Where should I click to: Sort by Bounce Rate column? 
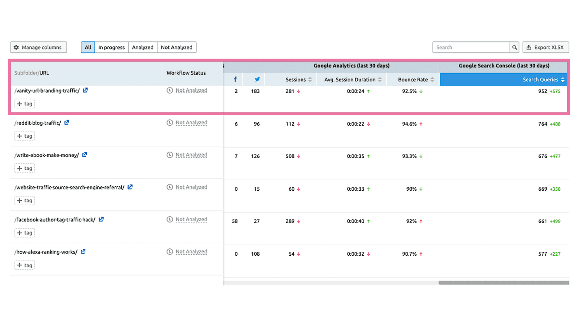click(433, 79)
